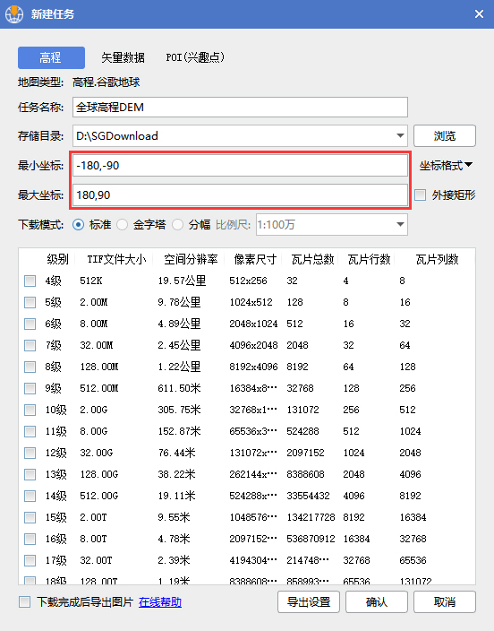Click the 611.50米 resolution cell

[x=179, y=388]
